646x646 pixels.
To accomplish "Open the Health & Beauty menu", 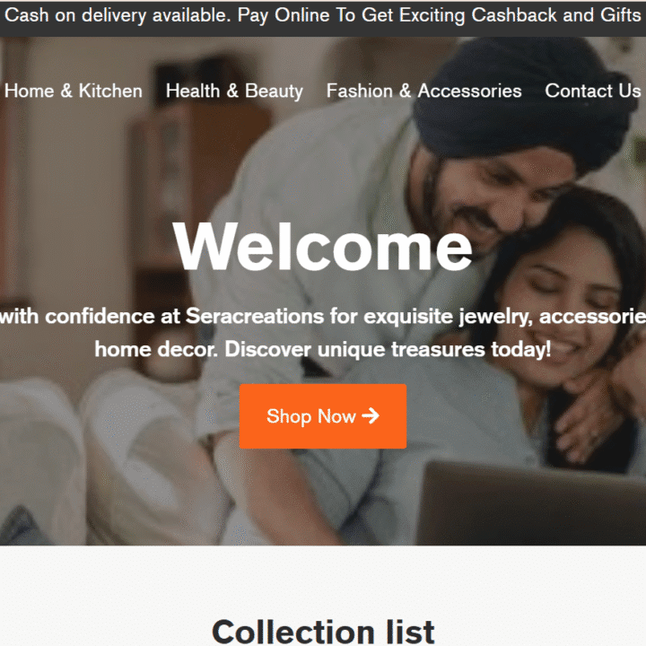I will 234,91.
